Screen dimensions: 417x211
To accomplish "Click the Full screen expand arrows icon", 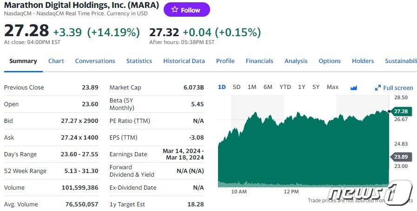I will click(x=378, y=88).
